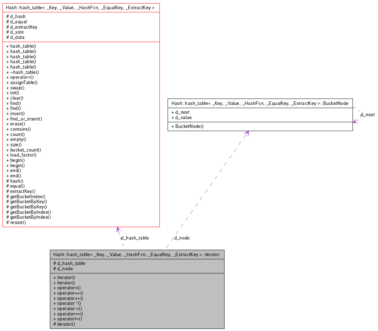The height and width of the screenshot is (331, 378).
Task: Select the assignTable() method entry
Action: click(x=22, y=83)
